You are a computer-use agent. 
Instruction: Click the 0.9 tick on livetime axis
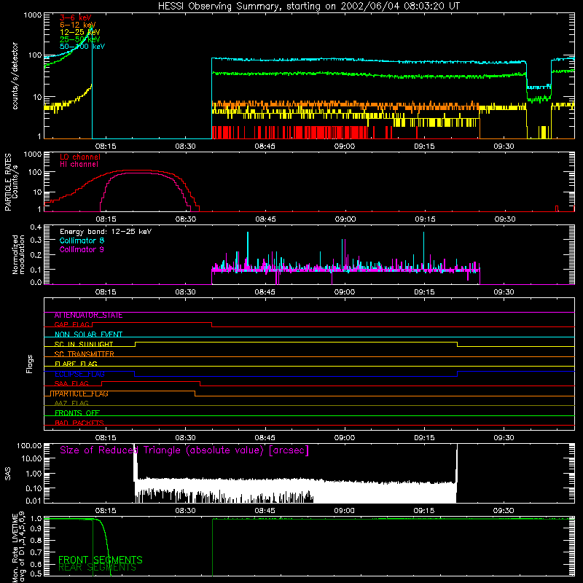36,528
